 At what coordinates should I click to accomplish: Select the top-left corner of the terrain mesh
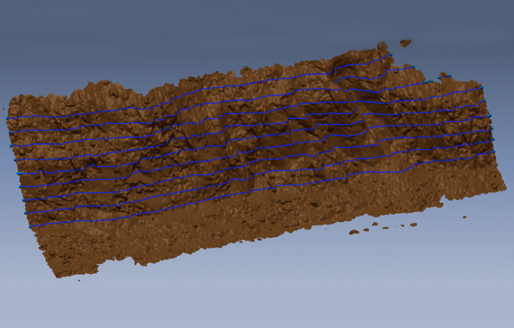pyautogui.click(x=10, y=100)
